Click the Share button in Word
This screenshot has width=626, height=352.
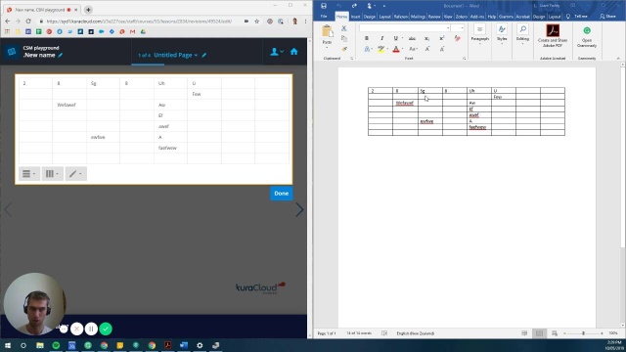point(607,17)
